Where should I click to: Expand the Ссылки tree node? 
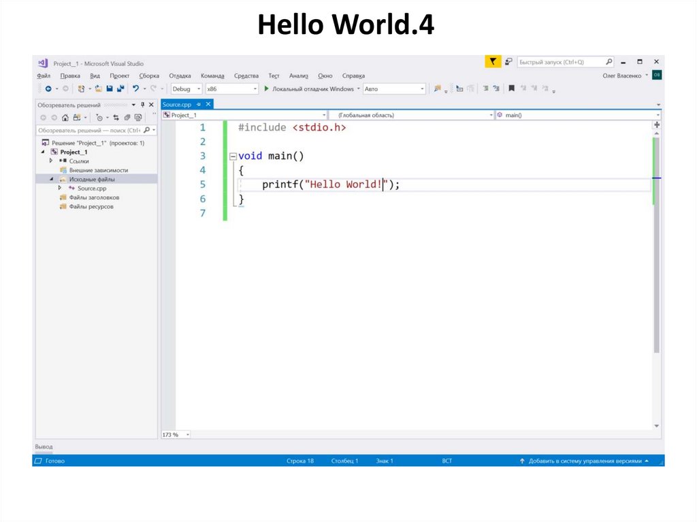[x=51, y=161]
